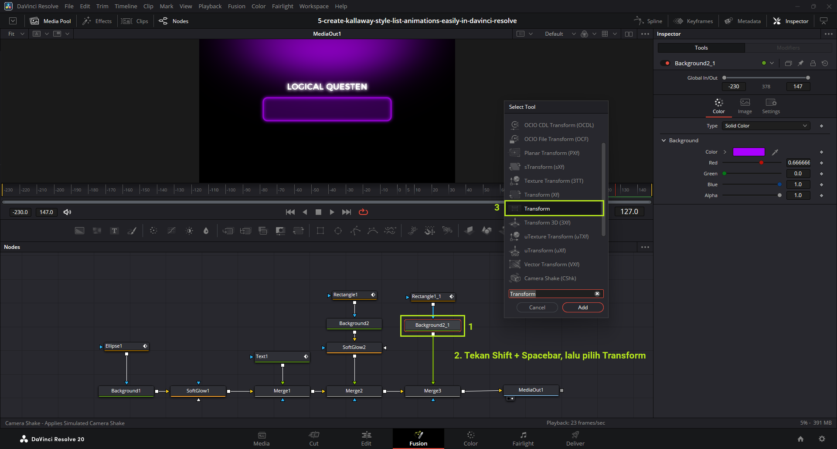Toggle the loop playback button
Viewport: 837px width, 449px height.
pos(363,212)
